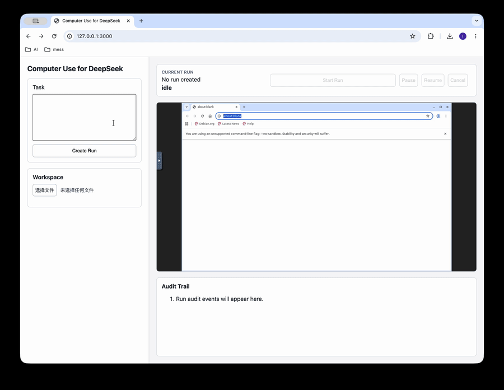Viewport: 504px width, 390px height.
Task: Go back in outer Chrome window
Action: coord(29,36)
